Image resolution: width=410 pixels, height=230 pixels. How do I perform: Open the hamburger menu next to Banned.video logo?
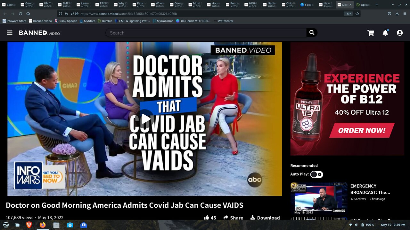[10, 33]
